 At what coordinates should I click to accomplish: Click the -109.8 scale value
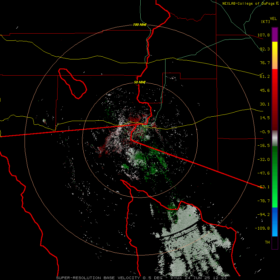(x=262, y=228)
